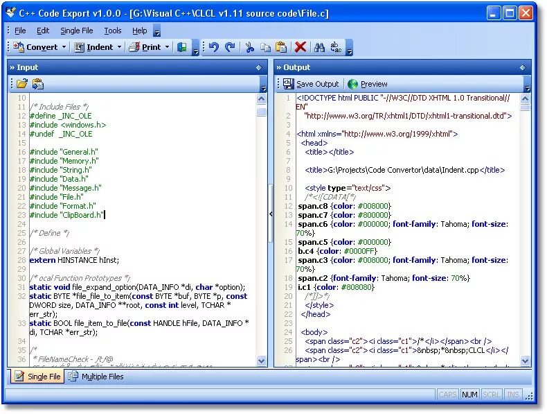Viewport: 547px width, 414px height.
Task: Minimize the C++ Code Export window
Action: (493, 13)
